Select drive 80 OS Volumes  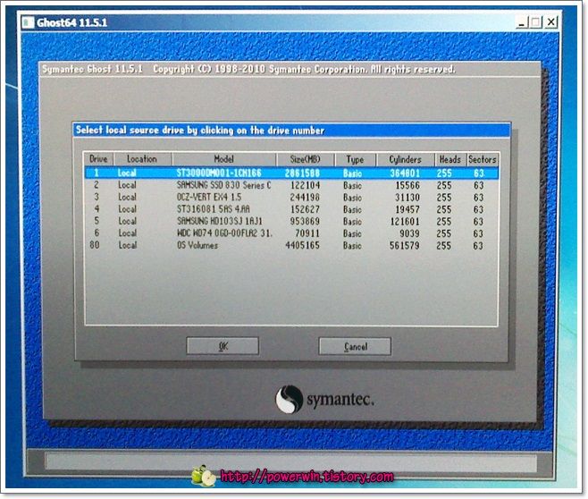[x=291, y=245]
